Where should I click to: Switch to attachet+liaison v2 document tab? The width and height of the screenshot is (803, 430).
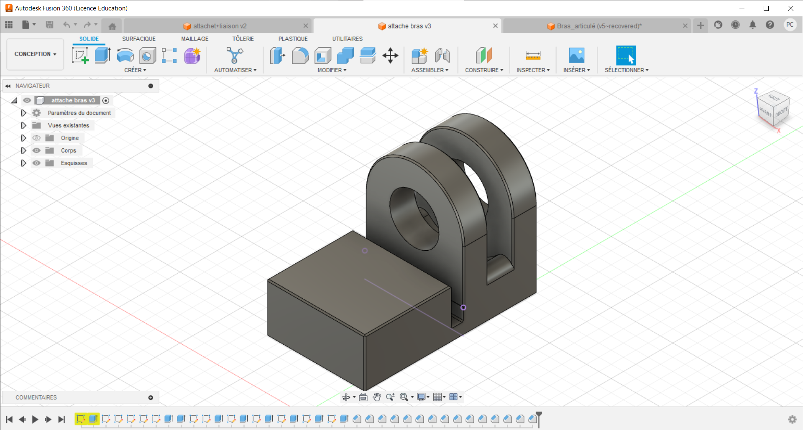(217, 26)
